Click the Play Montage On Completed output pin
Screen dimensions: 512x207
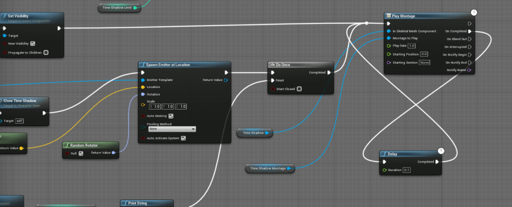coord(469,31)
